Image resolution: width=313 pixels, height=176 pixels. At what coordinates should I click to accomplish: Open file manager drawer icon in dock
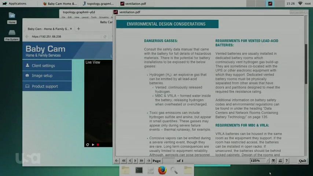151,170
